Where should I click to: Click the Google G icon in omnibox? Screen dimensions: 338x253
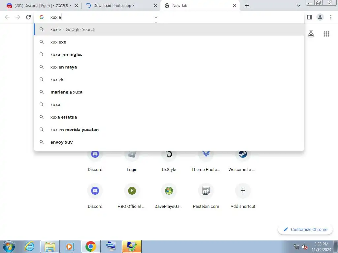pyautogui.click(x=42, y=17)
